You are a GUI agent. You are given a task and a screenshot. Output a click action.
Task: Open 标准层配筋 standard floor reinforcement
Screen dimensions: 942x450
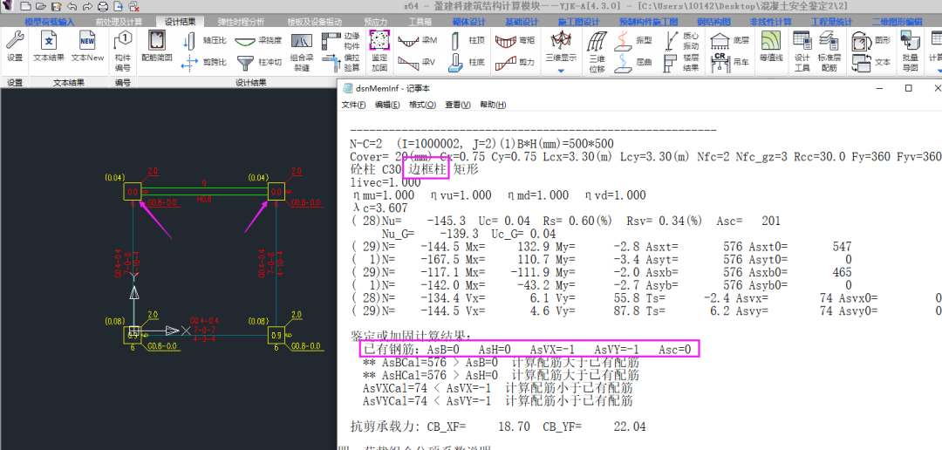[x=829, y=51]
